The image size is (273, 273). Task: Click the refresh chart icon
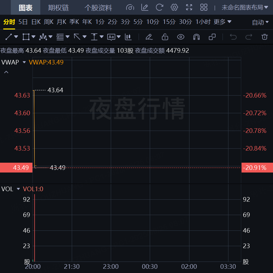[160, 7]
